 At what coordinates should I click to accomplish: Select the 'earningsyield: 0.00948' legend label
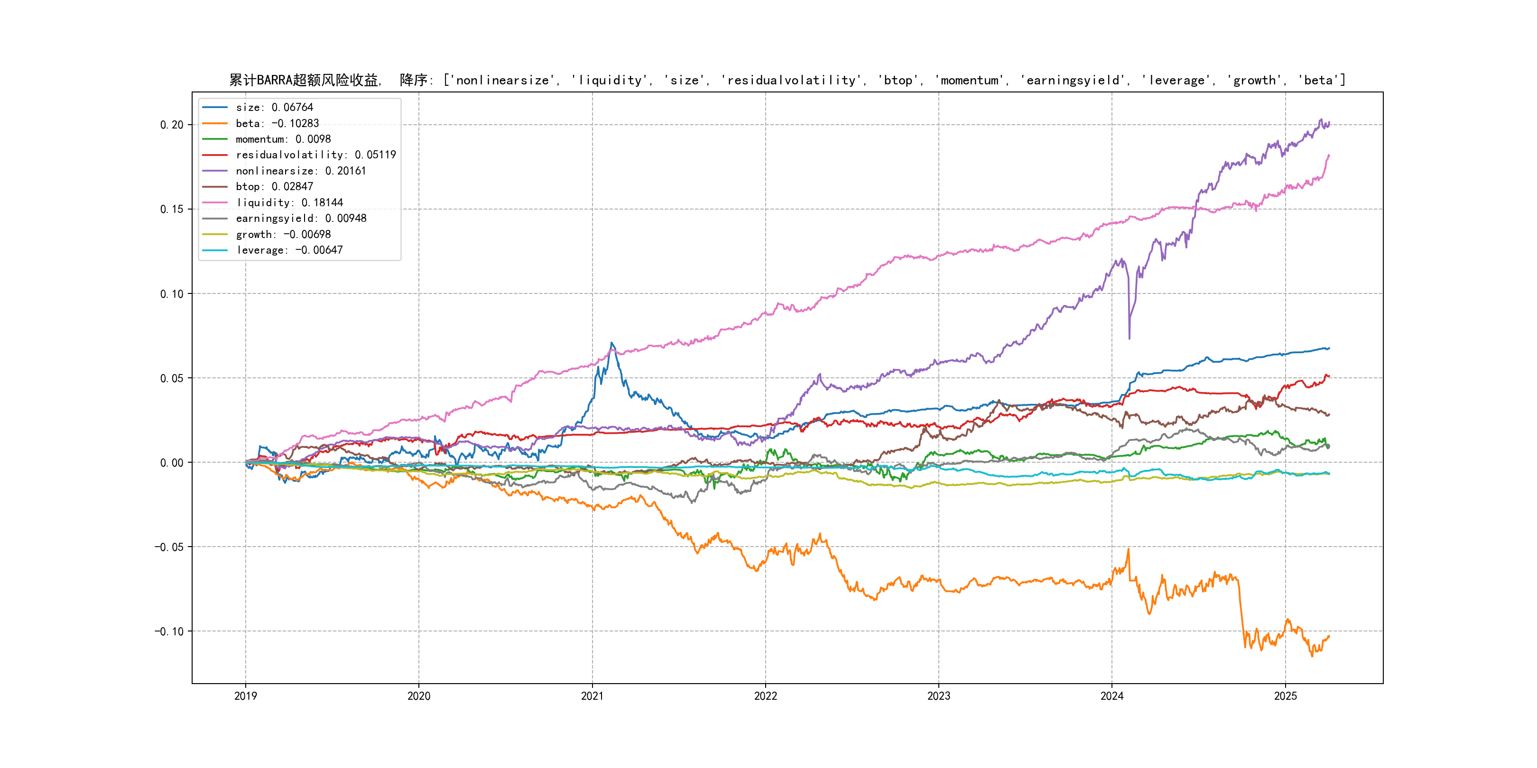[x=301, y=218]
